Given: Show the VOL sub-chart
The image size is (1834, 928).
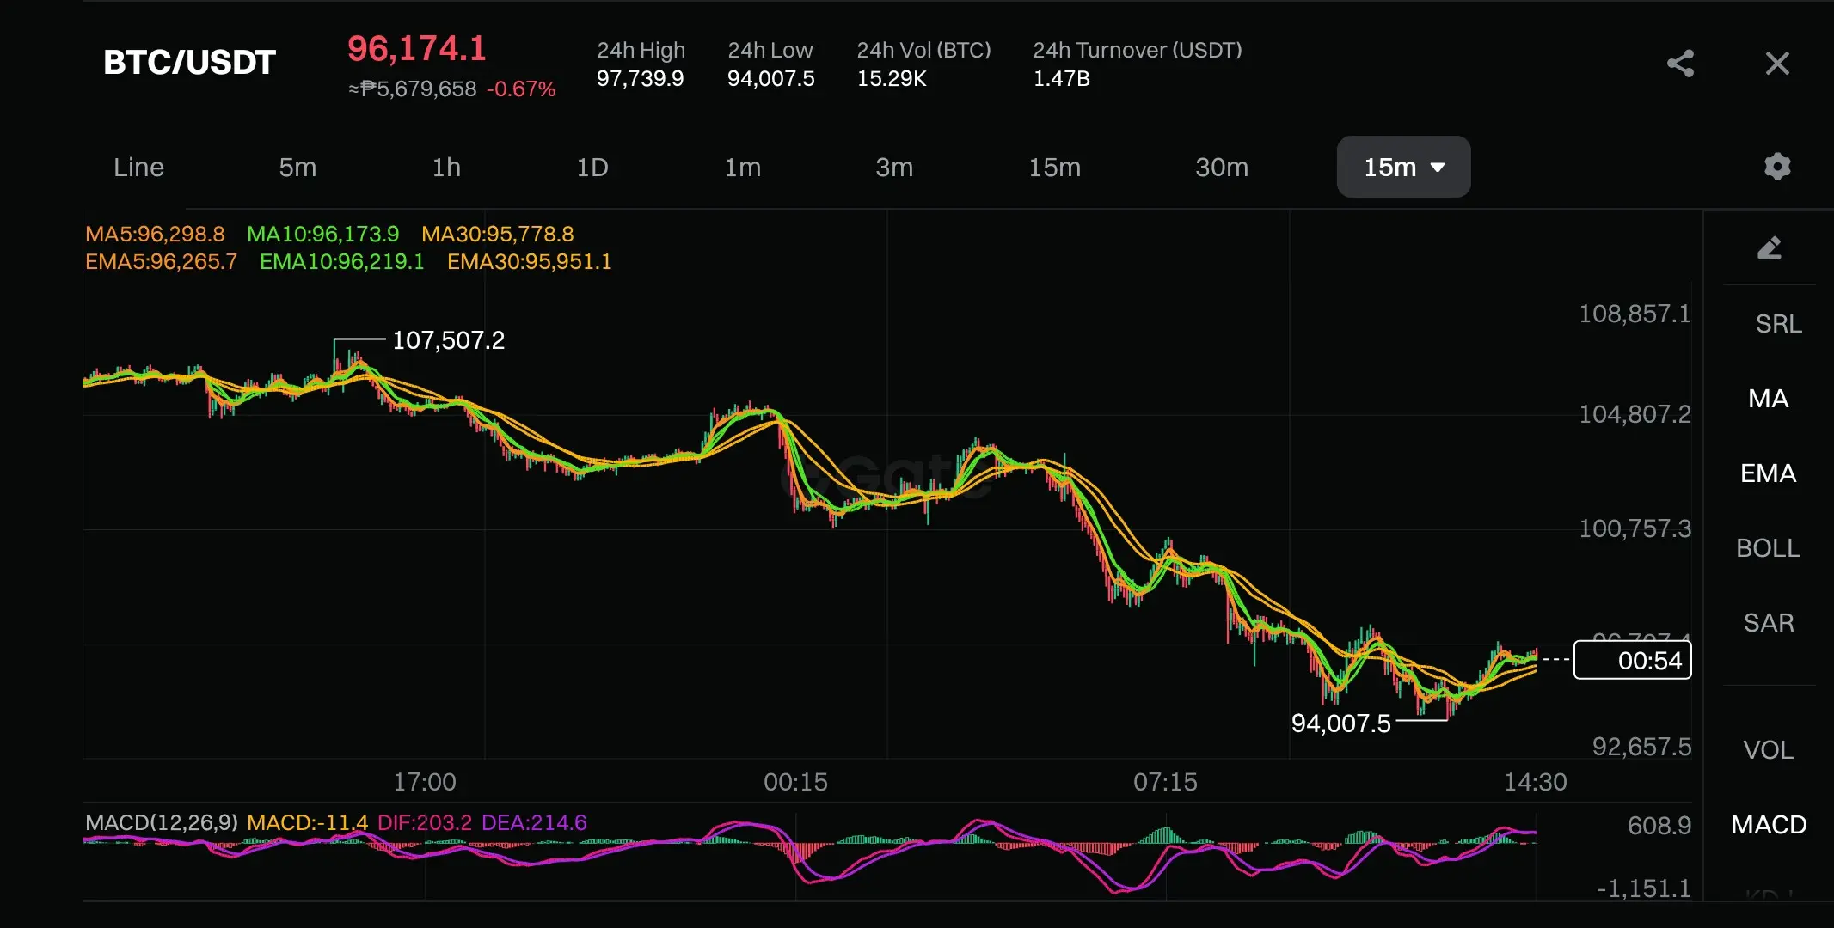Looking at the screenshot, I should 1768,750.
